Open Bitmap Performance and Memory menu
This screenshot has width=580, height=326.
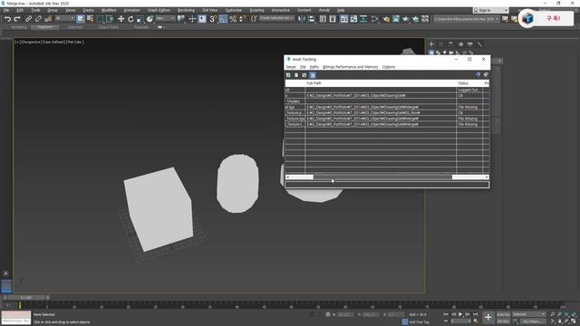351,67
